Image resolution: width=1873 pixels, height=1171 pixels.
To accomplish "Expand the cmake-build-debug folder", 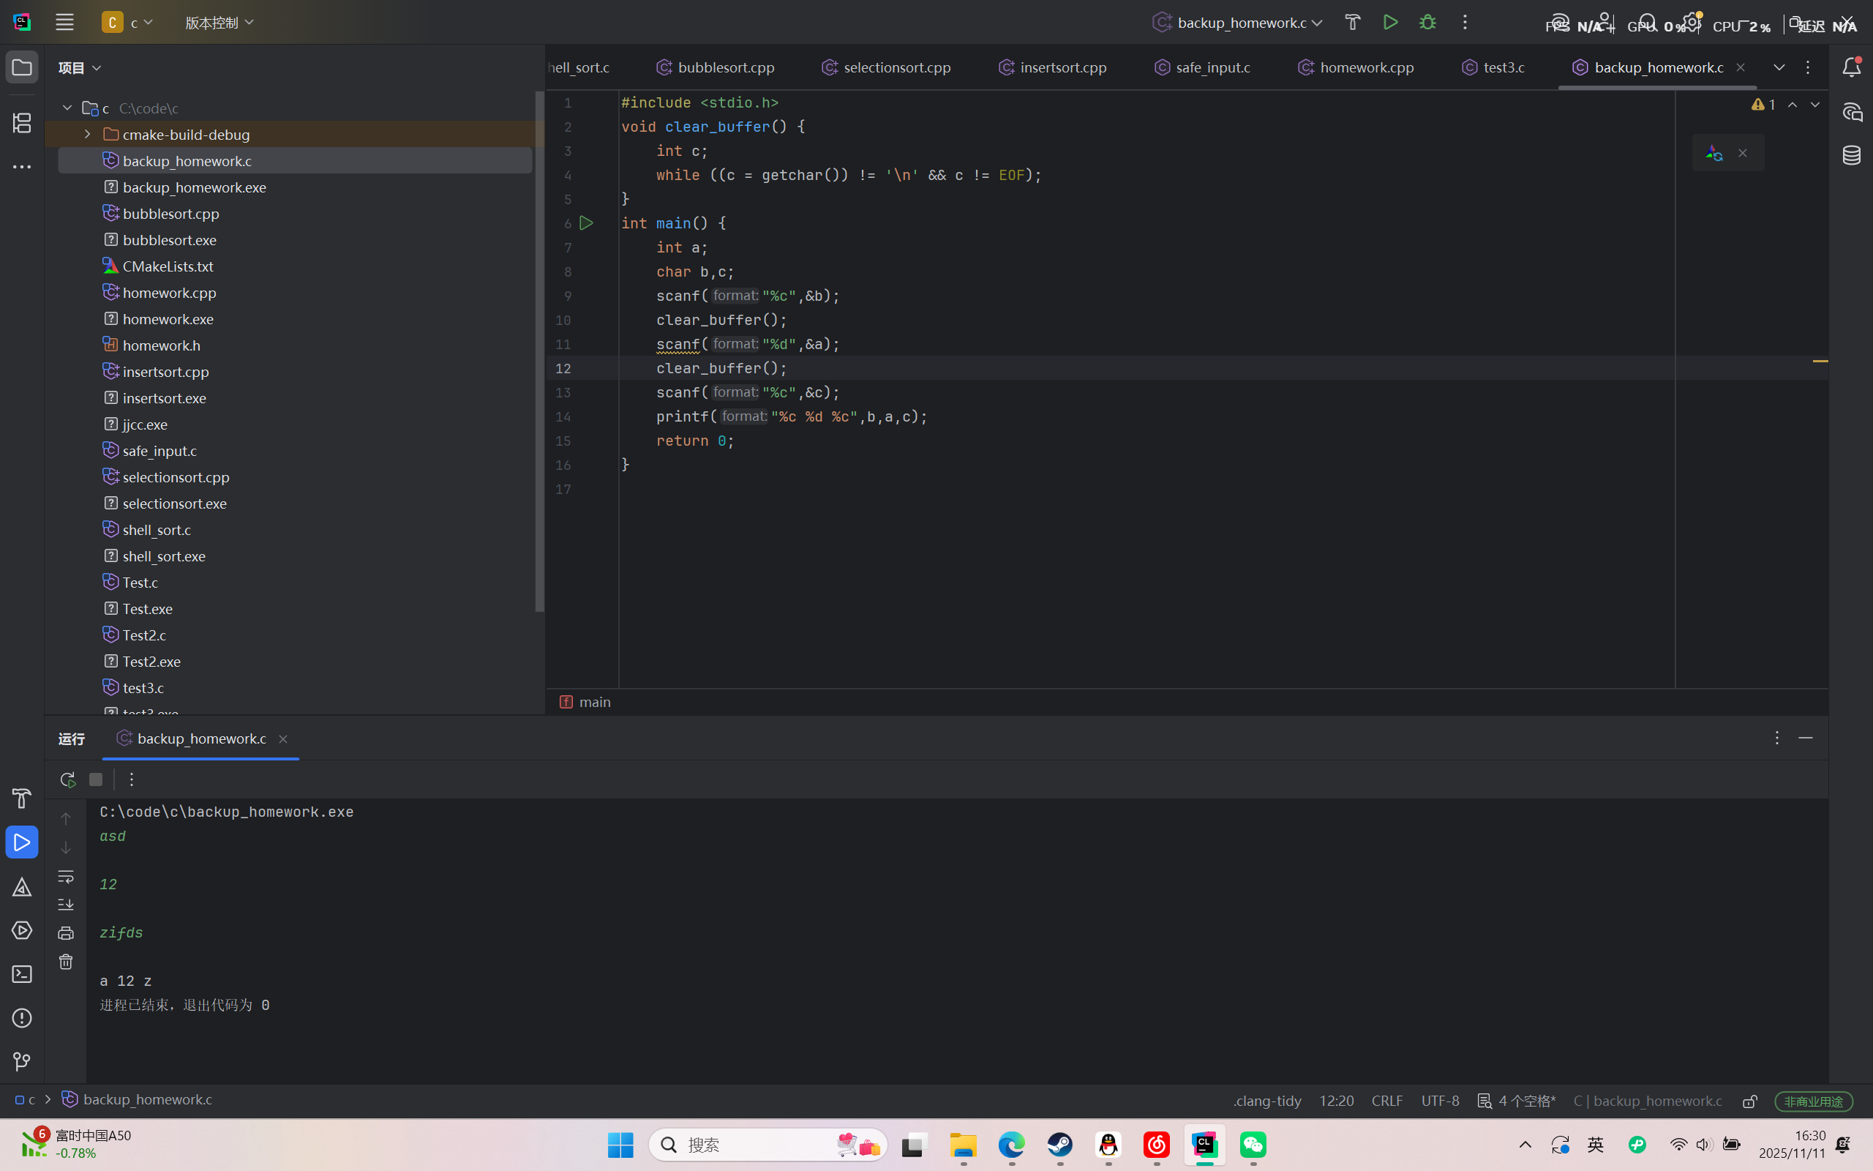I will coord(88,134).
